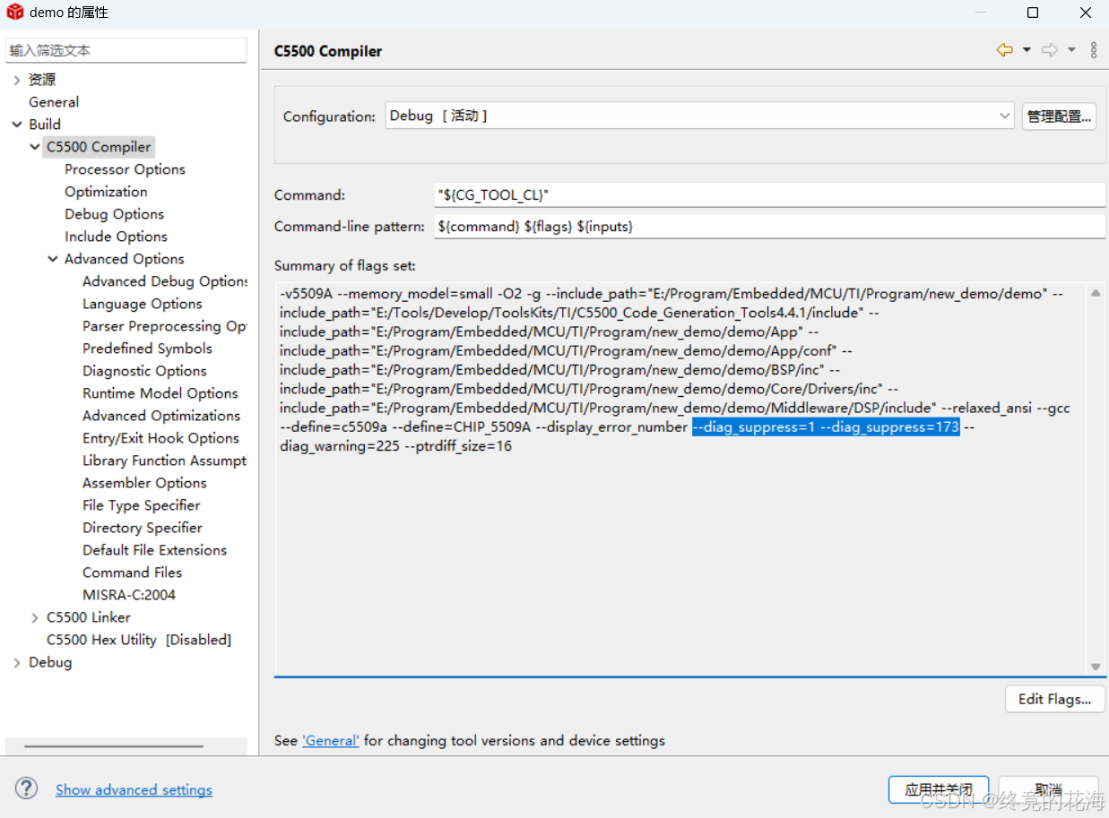Select File Type Specifier
The height and width of the screenshot is (818, 1109).
[141, 505]
